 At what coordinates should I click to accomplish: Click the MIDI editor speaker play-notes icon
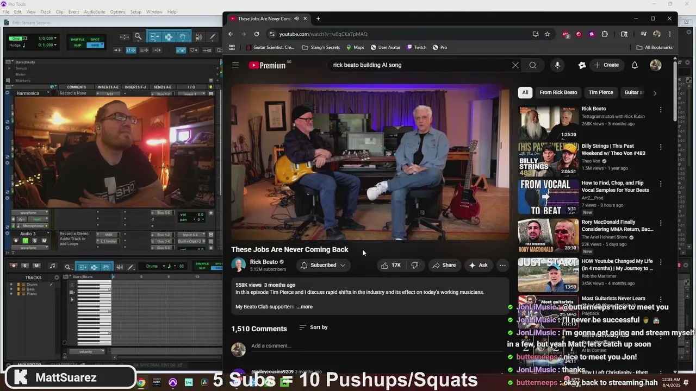point(120,267)
